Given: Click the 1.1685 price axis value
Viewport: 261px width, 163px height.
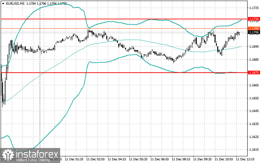Looking at the screenshot, I should (x=254, y=59).
